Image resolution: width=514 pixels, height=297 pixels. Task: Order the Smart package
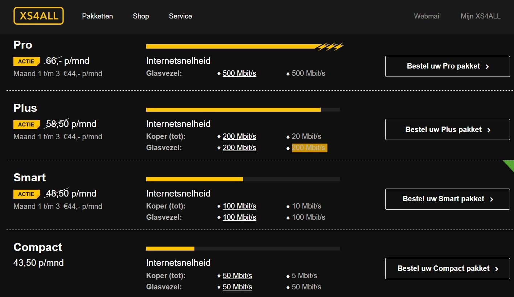(447, 199)
